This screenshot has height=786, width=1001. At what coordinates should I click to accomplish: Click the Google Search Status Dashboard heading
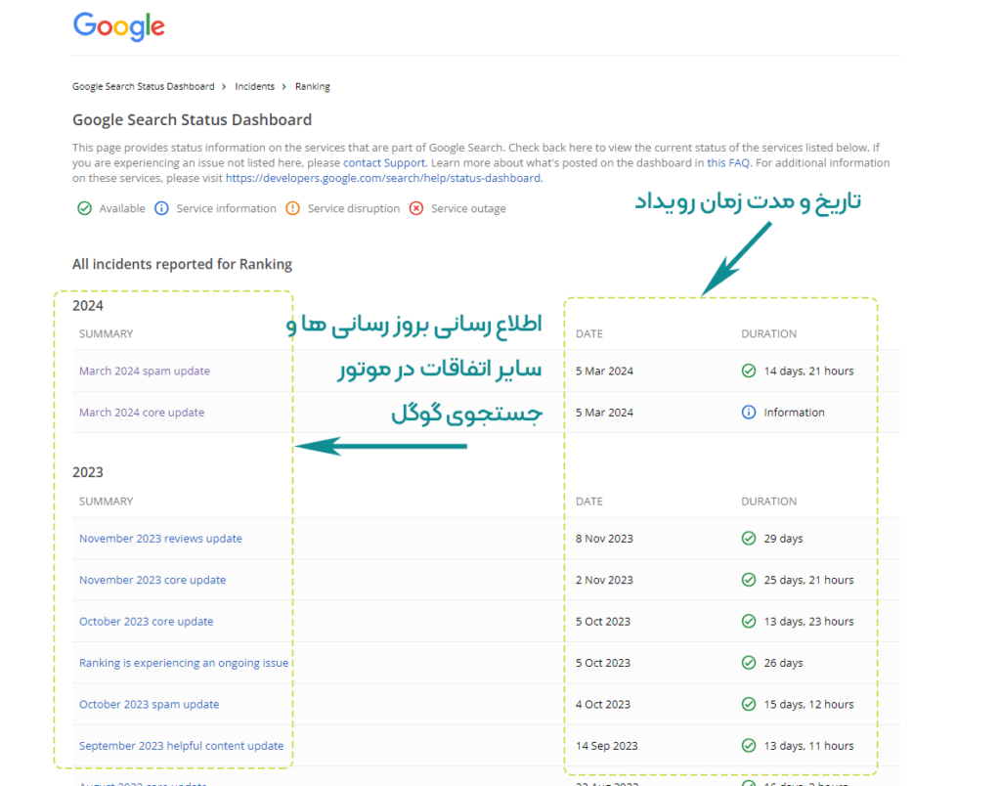(x=193, y=120)
